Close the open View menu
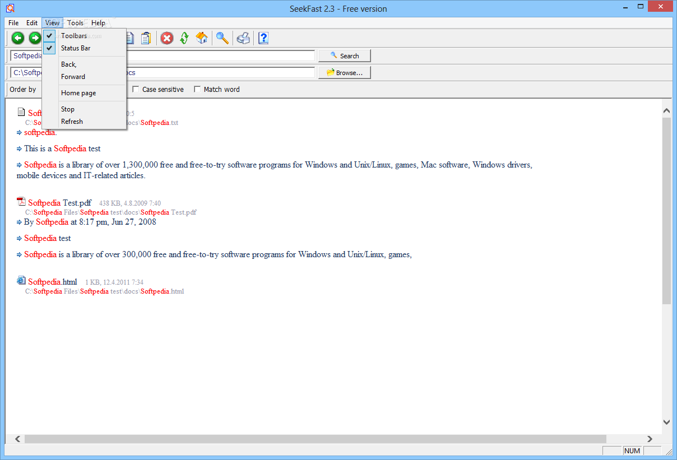The height and width of the screenshot is (460, 677). [x=52, y=23]
